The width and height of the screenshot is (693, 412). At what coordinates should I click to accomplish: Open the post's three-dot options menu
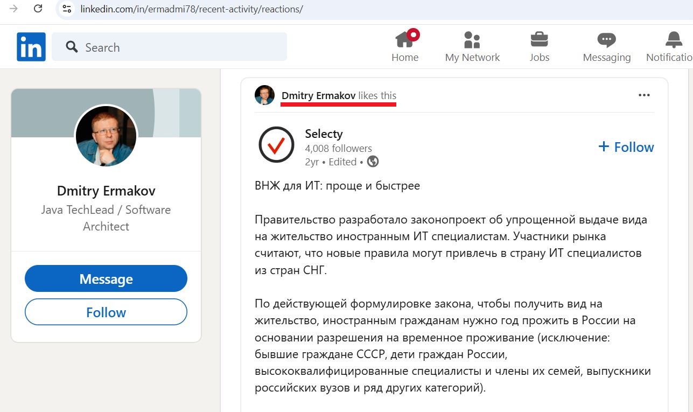pyautogui.click(x=644, y=95)
